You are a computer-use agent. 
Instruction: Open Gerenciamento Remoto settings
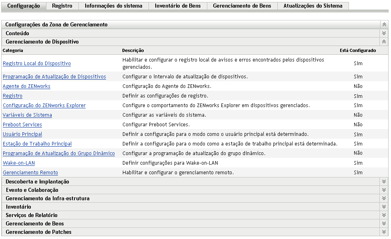click(30, 172)
